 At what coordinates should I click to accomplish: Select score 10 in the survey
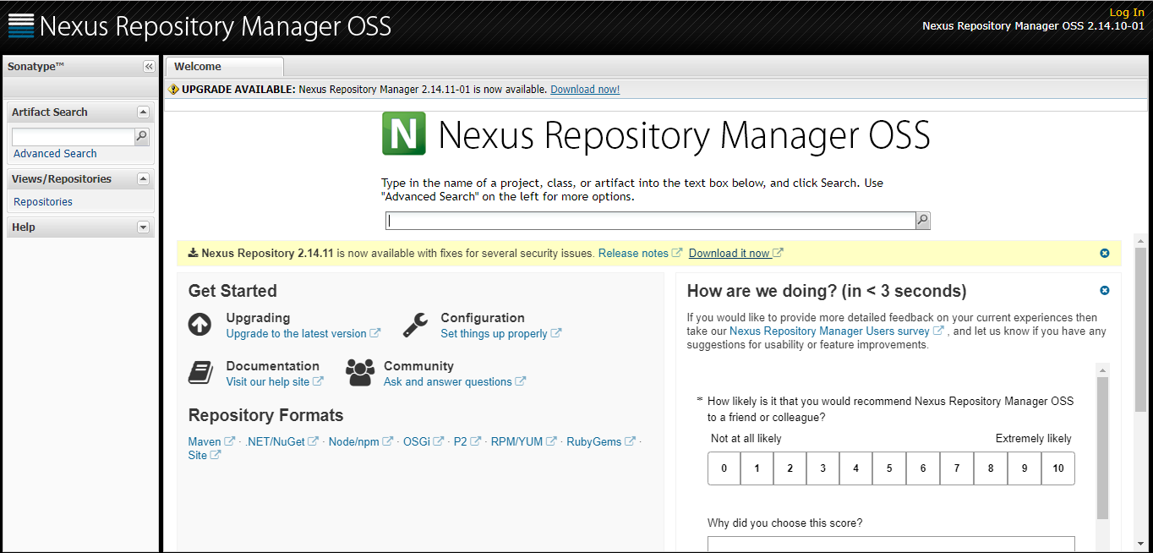pos(1058,468)
